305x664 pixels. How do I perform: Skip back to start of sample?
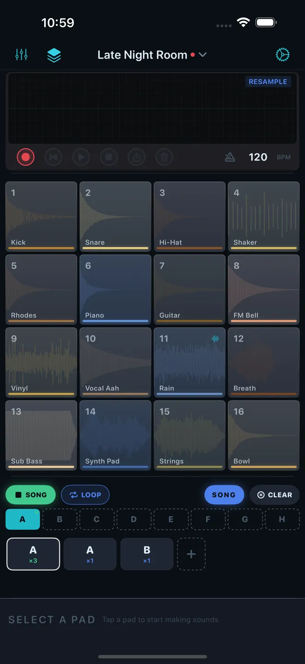pos(53,157)
